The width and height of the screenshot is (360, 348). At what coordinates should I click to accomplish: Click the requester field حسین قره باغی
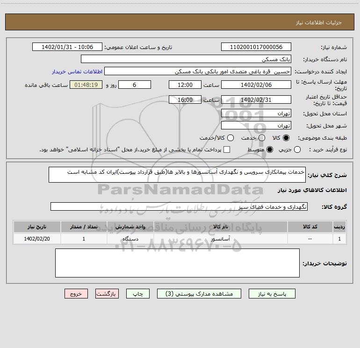coord(198,71)
